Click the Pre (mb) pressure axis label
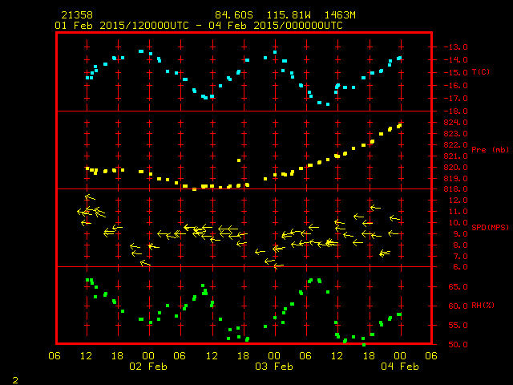The width and height of the screenshot is (513, 385). [490, 150]
